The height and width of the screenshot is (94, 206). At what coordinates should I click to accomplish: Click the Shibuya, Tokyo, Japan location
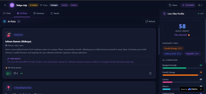[x=14, y=45]
